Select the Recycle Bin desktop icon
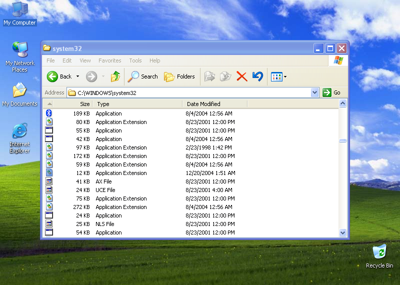Image resolution: width=400 pixels, height=285 pixels. pos(379,256)
